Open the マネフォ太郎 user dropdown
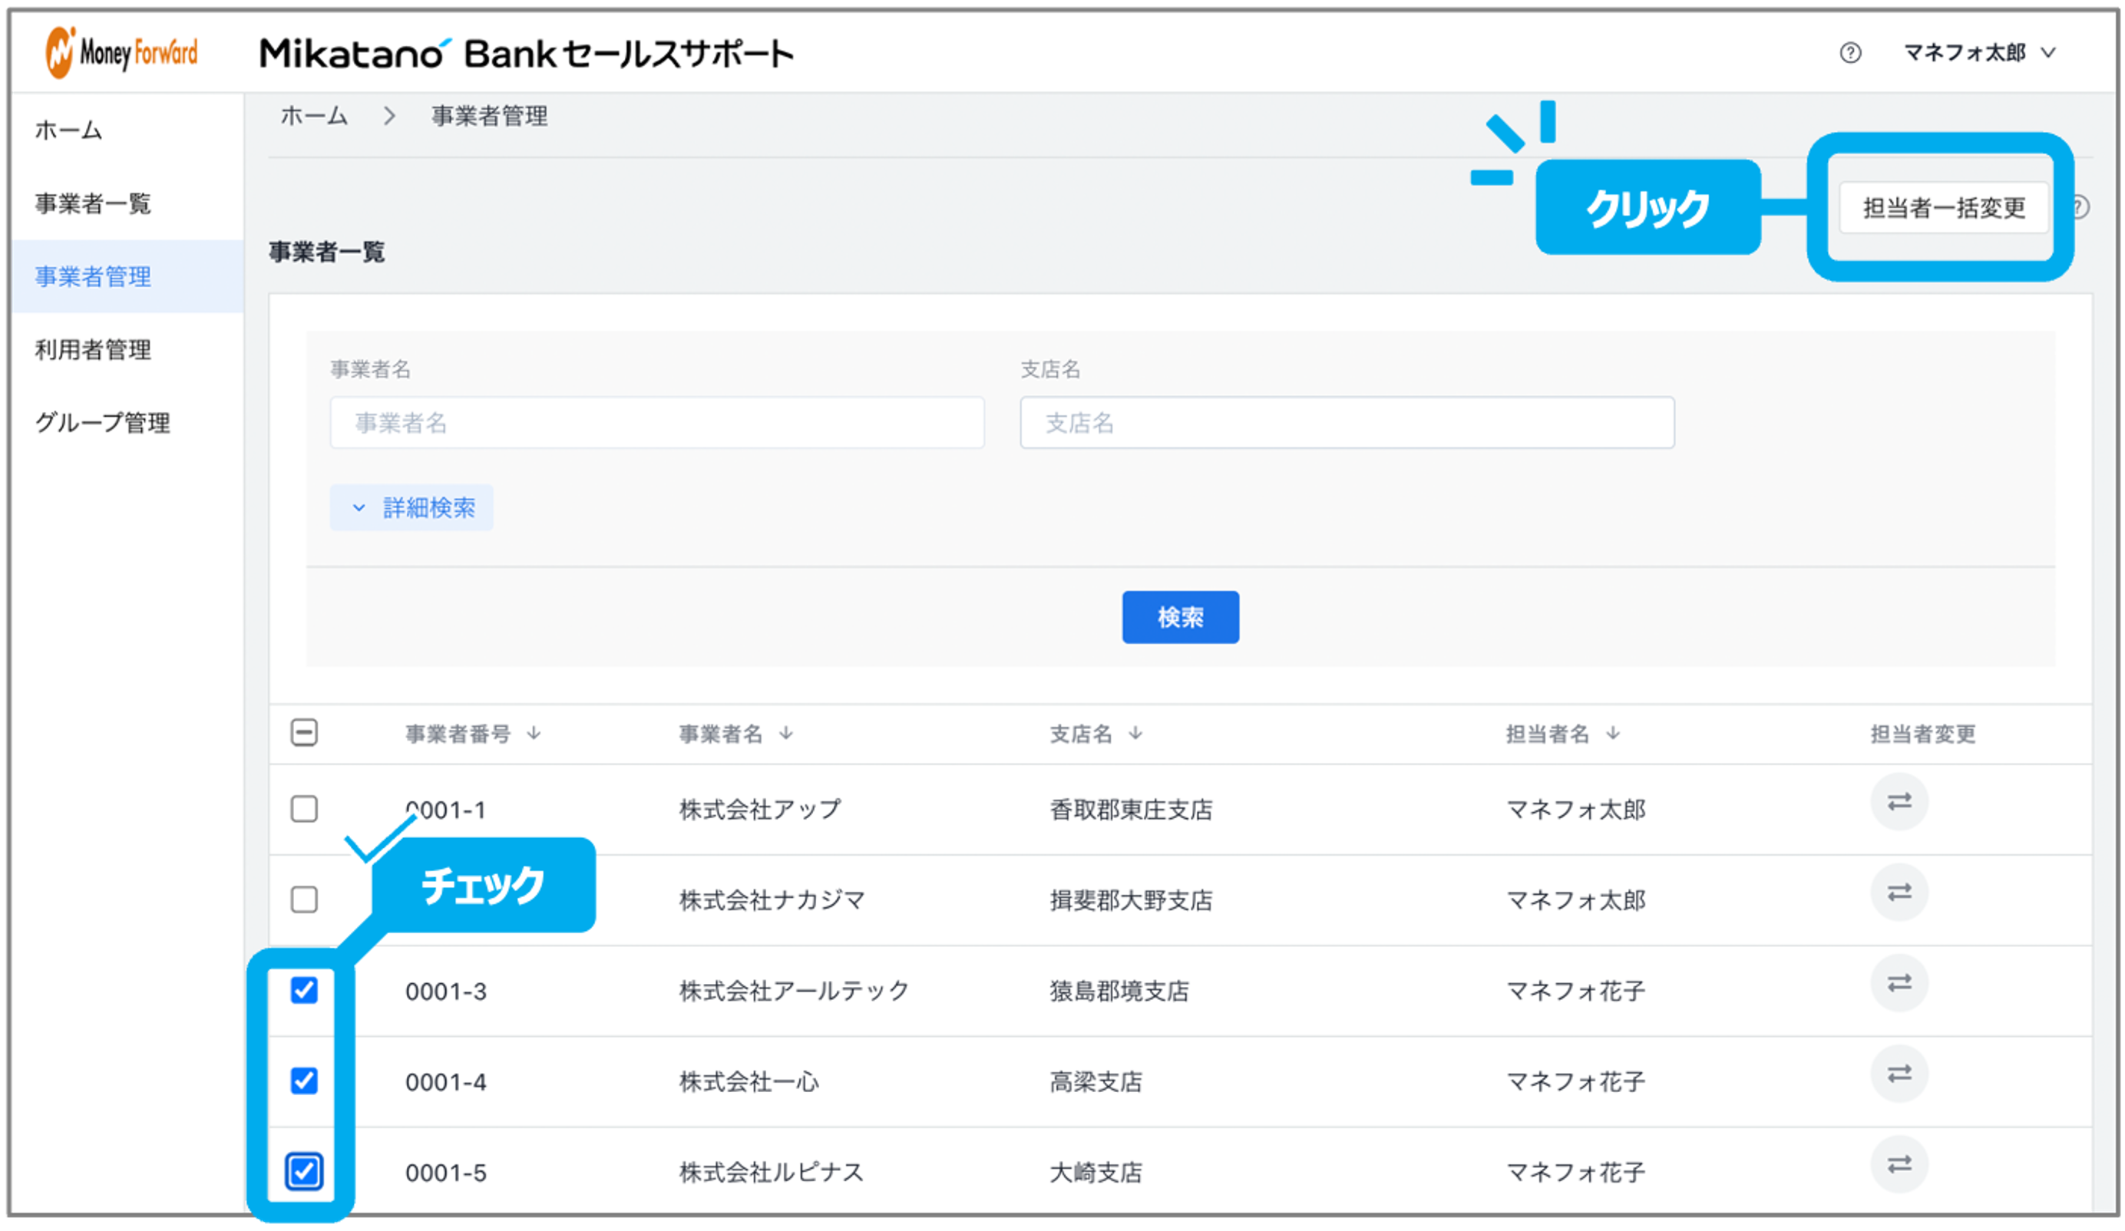Image resolution: width=2125 pixels, height=1231 pixels. (1980, 53)
